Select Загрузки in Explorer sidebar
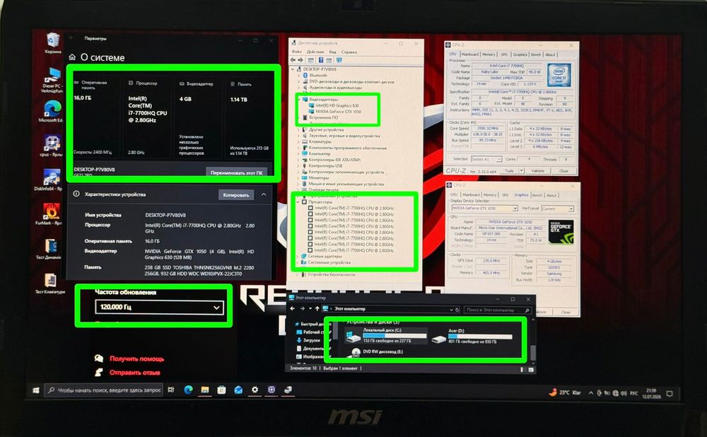The image size is (707, 437). pos(311,341)
